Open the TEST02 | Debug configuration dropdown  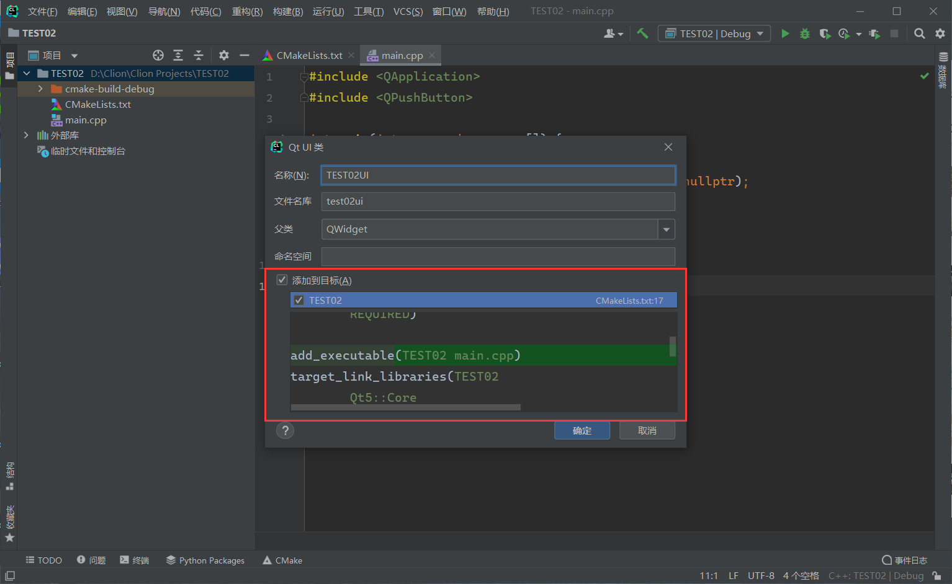[714, 33]
